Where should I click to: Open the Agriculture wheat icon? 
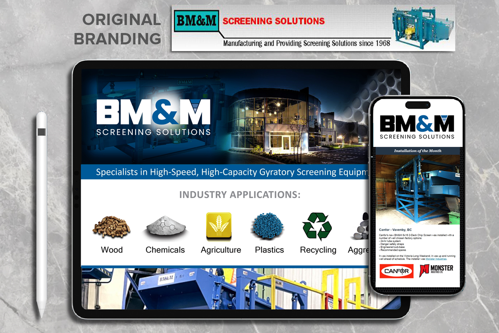point(219,226)
